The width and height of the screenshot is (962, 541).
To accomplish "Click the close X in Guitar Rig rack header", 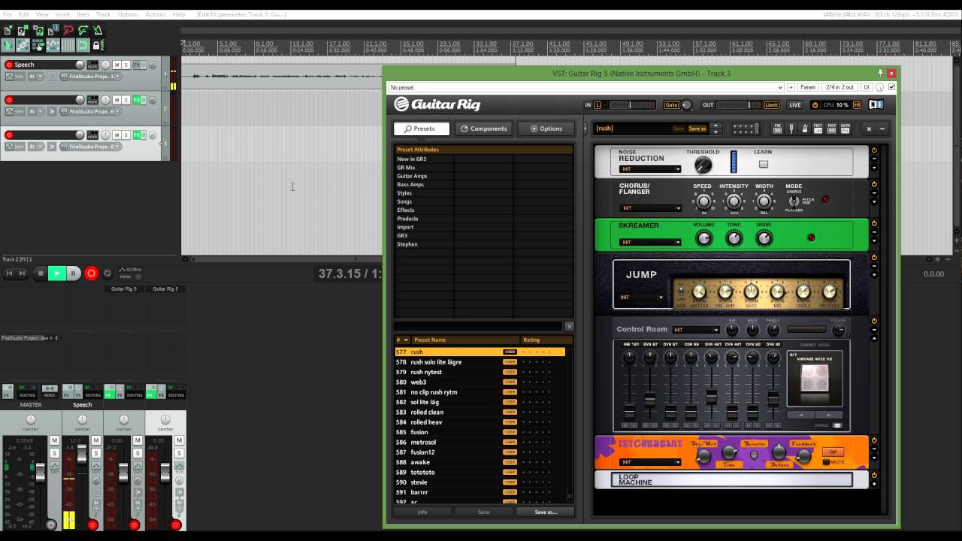I will (x=869, y=128).
